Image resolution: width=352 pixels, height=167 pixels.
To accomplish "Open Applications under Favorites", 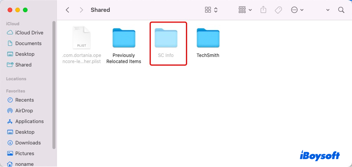I will [x=29, y=121].
